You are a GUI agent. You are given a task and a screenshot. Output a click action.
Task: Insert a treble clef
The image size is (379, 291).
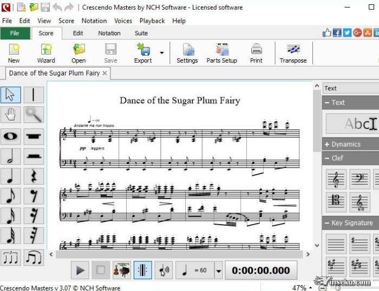coord(336,179)
